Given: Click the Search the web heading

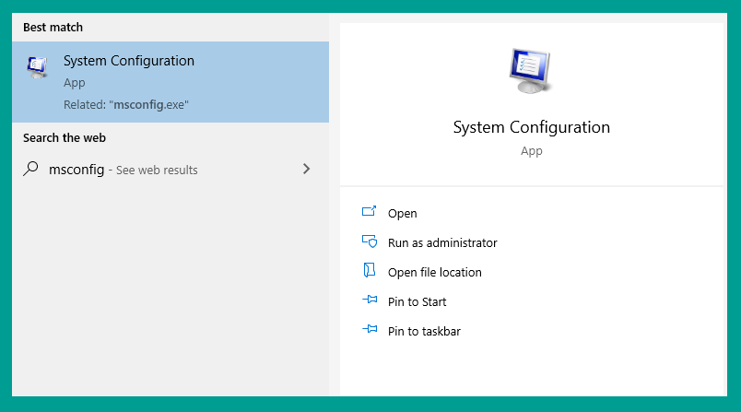Looking at the screenshot, I should pos(65,138).
